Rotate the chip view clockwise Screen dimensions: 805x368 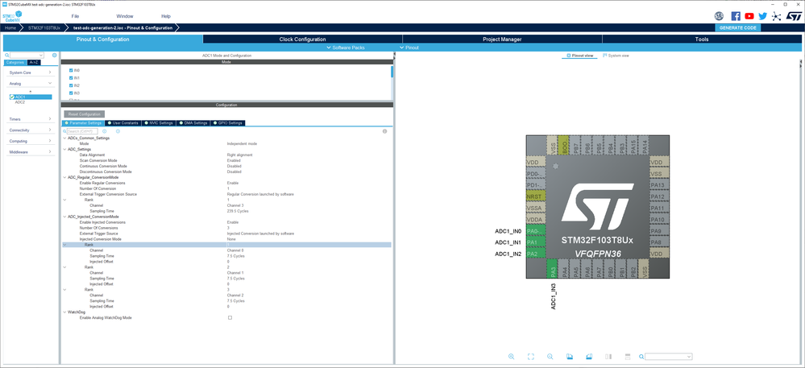click(x=570, y=356)
